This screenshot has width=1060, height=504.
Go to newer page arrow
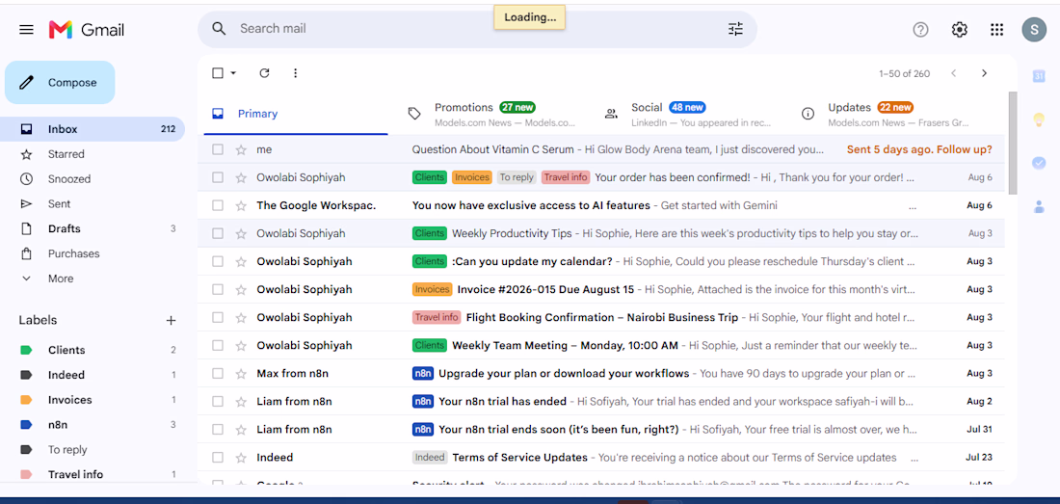[x=954, y=73]
